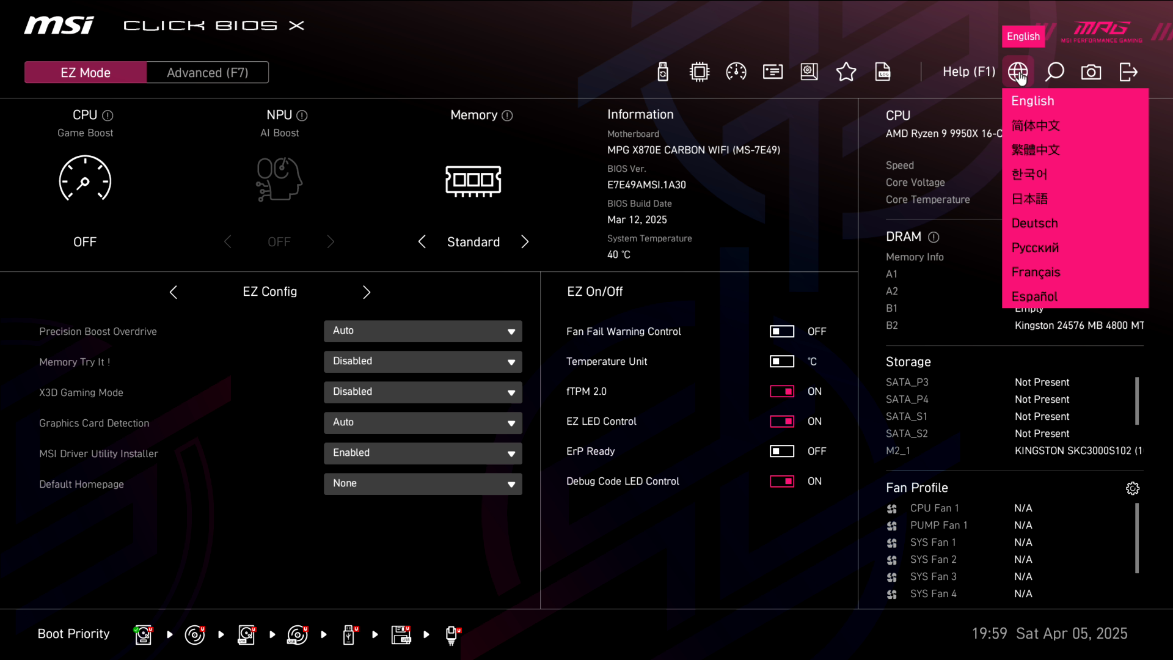The width and height of the screenshot is (1173, 660).
Task: Click the magnifier search icon
Action: click(1054, 72)
